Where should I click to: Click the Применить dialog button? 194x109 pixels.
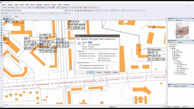[x=107, y=72]
